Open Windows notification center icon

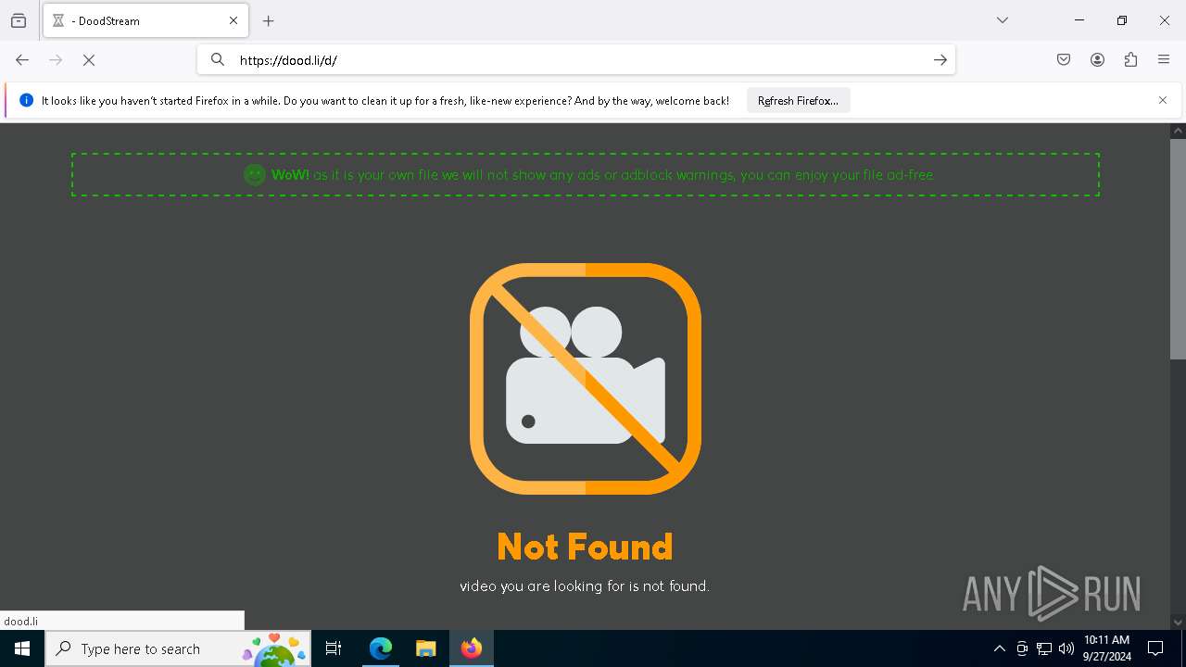[1155, 648]
